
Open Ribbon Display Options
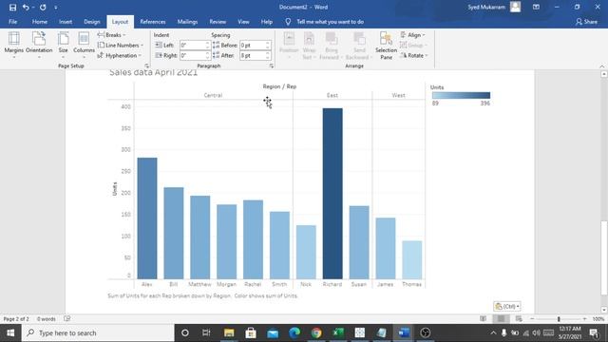(x=536, y=7)
